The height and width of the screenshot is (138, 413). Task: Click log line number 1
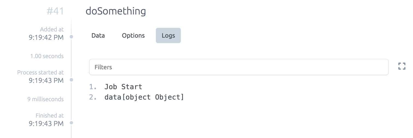93,87
